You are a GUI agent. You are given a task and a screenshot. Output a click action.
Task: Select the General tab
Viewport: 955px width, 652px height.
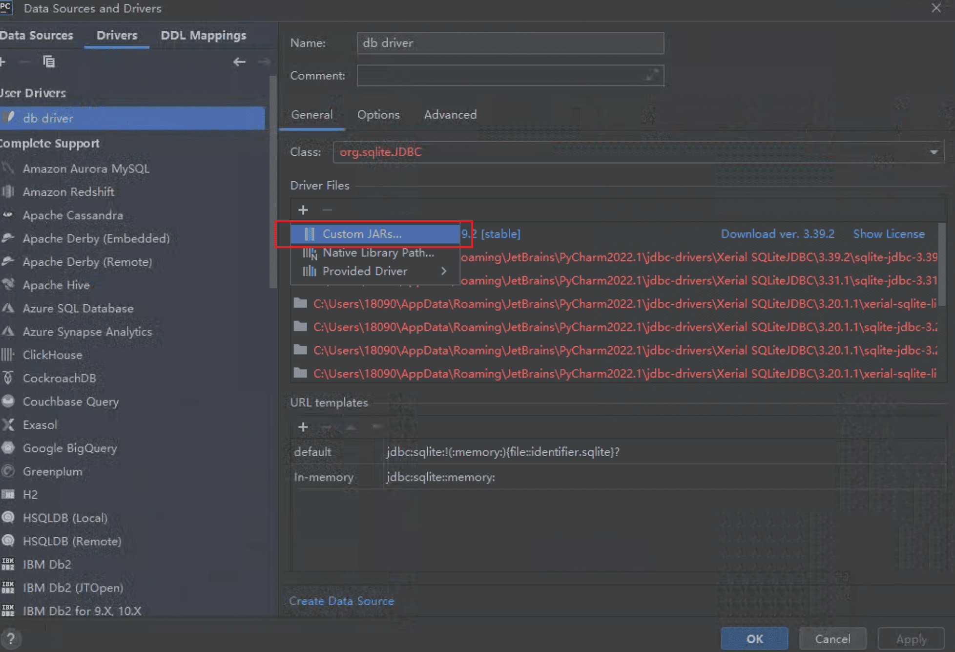[x=312, y=115]
